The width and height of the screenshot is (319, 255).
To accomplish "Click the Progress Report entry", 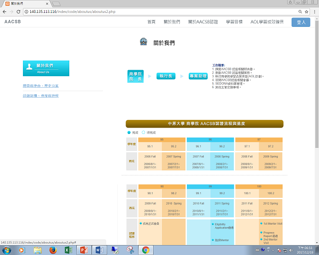I will click(270, 234).
